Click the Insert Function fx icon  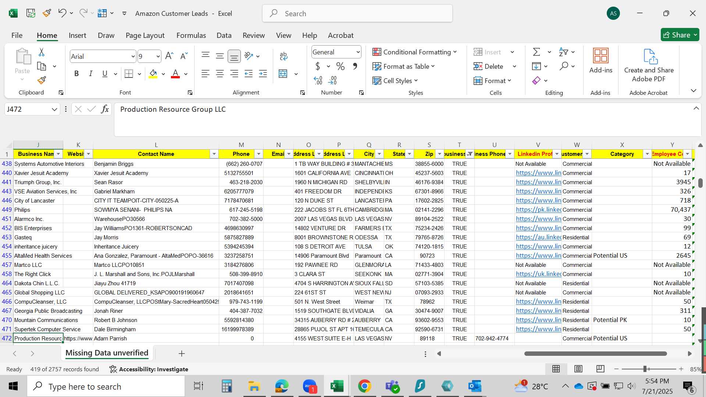pyautogui.click(x=105, y=109)
